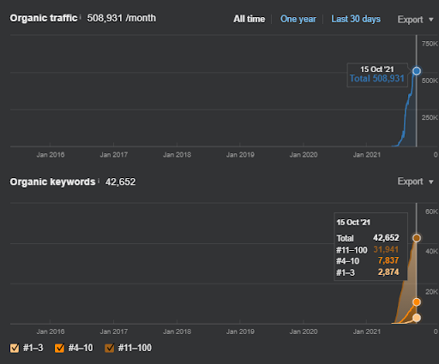Click the arrow next to traffic Export
This screenshot has width=439, height=364.
pyautogui.click(x=431, y=20)
